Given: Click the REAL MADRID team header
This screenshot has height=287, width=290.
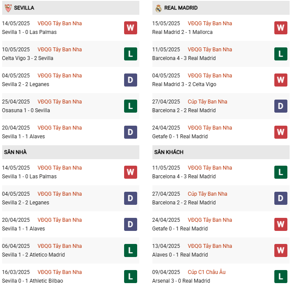Looking at the screenshot, I should 221,8.
